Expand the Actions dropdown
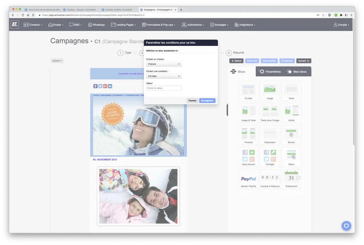This screenshot has height=245, width=364. 57,61
